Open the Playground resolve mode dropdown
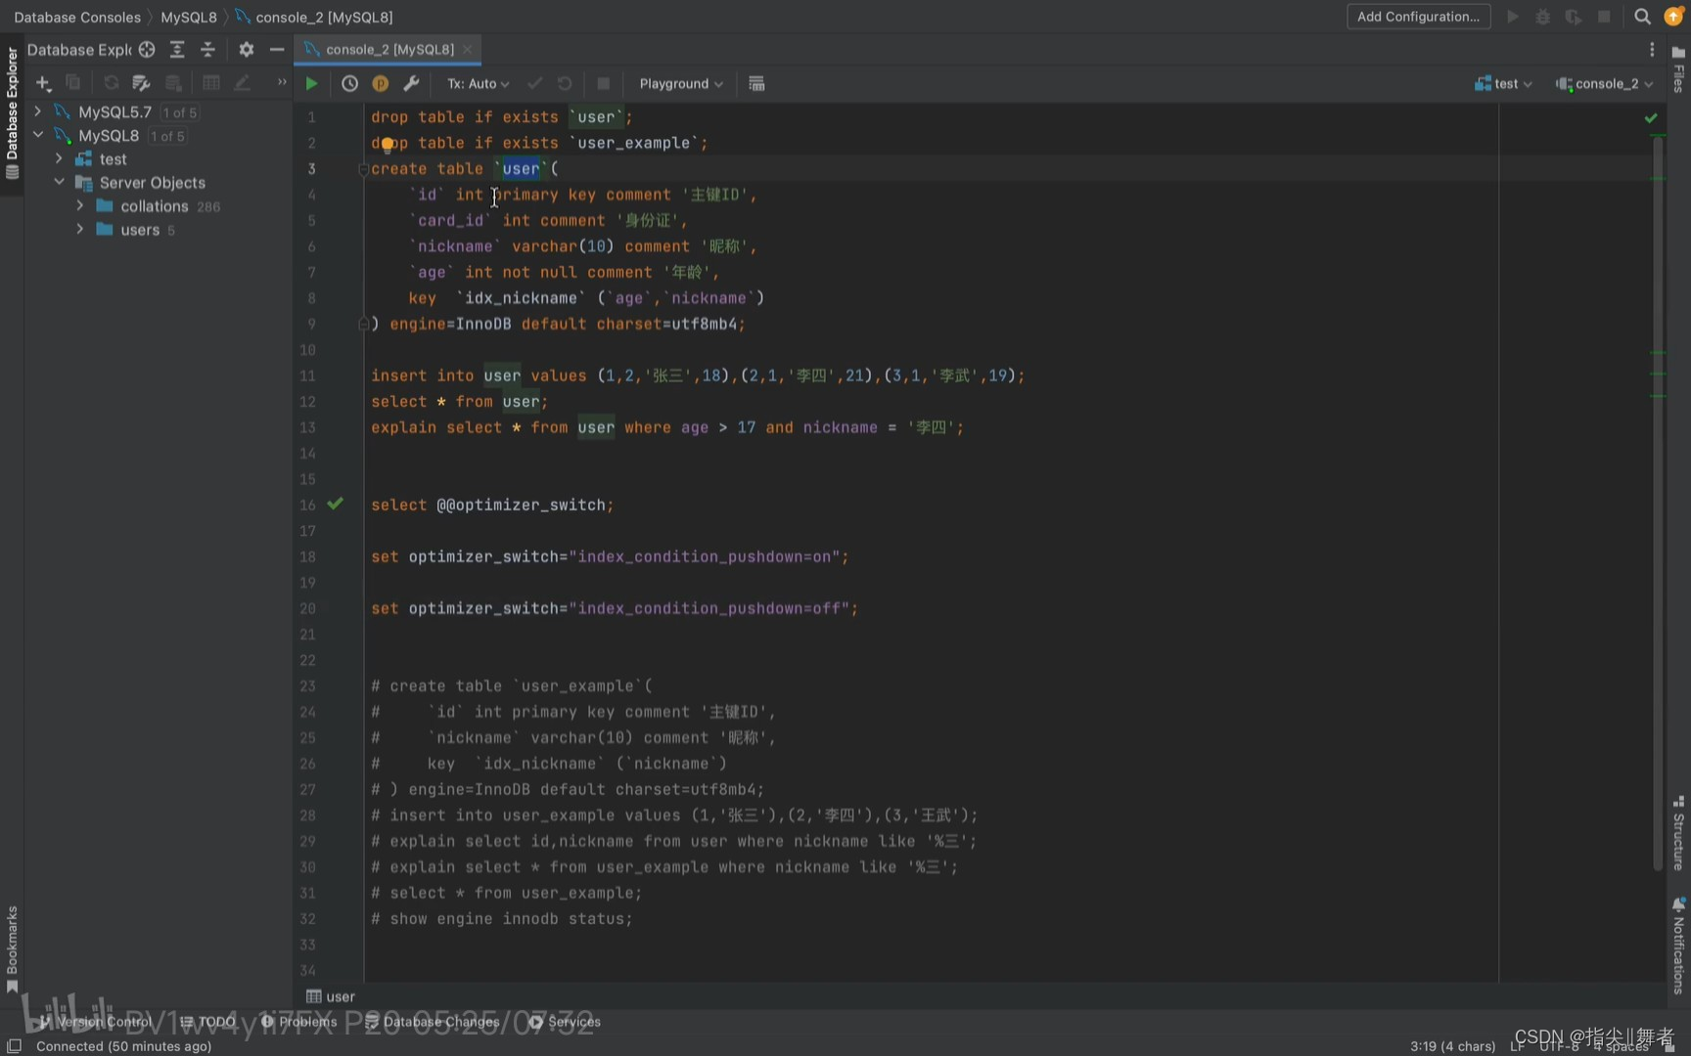 [x=681, y=84]
